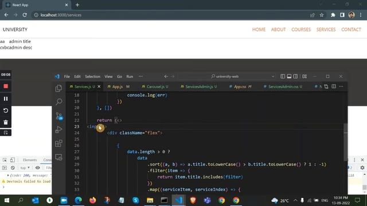The width and height of the screenshot is (367, 206).
Task: Close the Services.js tab
Action: (x=99, y=86)
